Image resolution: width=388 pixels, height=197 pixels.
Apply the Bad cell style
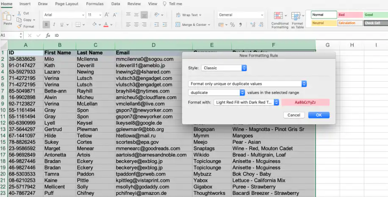coord(350,15)
